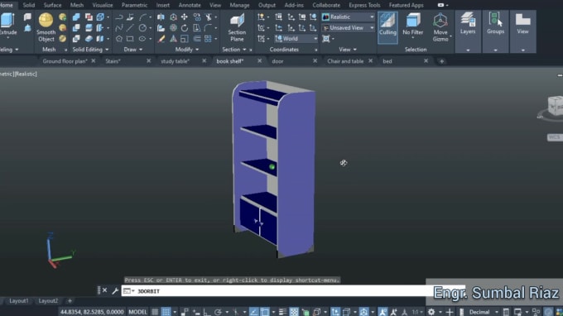Toggle drawing grid display in status bar
The height and width of the screenshot is (316, 563).
pos(155,312)
